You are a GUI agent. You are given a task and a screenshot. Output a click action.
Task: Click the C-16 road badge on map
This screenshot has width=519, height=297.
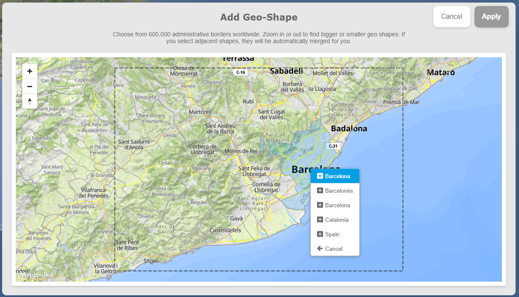coord(240,72)
